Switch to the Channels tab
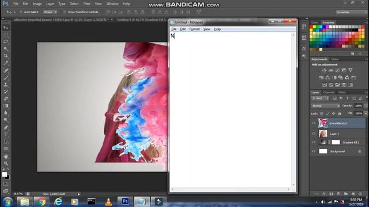 pyautogui.click(x=329, y=93)
